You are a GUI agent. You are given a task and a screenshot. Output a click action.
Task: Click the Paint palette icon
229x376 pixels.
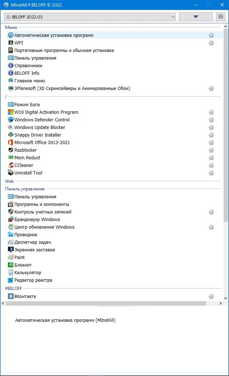tap(10, 257)
